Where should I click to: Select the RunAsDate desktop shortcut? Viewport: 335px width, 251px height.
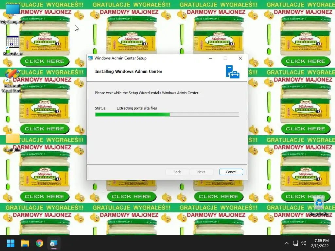coord(13,45)
